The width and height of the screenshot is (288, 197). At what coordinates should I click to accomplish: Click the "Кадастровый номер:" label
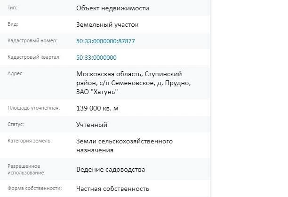(32, 40)
